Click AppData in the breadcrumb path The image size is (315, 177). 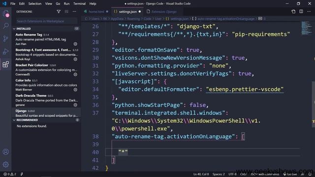117,19
